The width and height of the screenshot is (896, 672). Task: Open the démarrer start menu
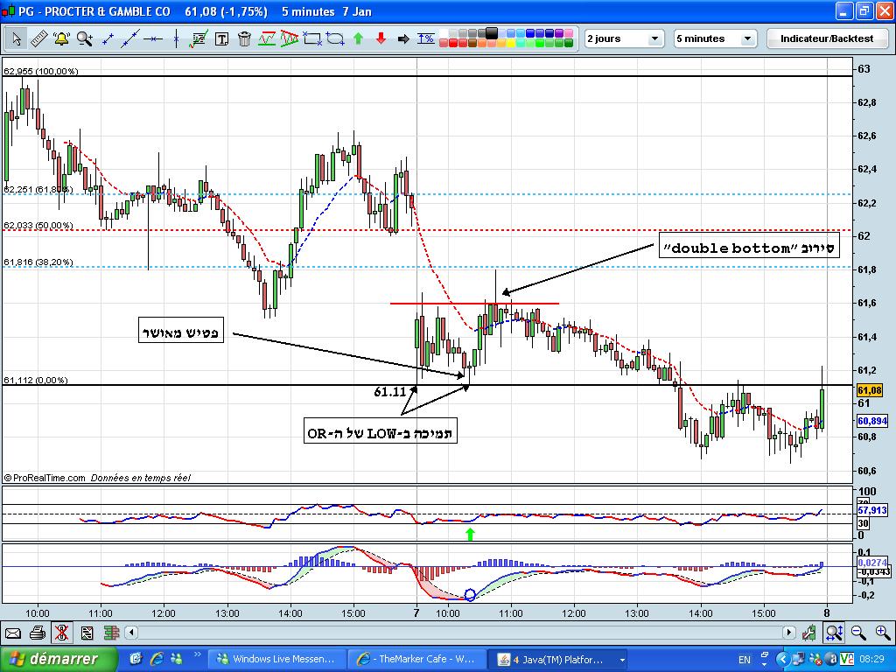[59, 659]
